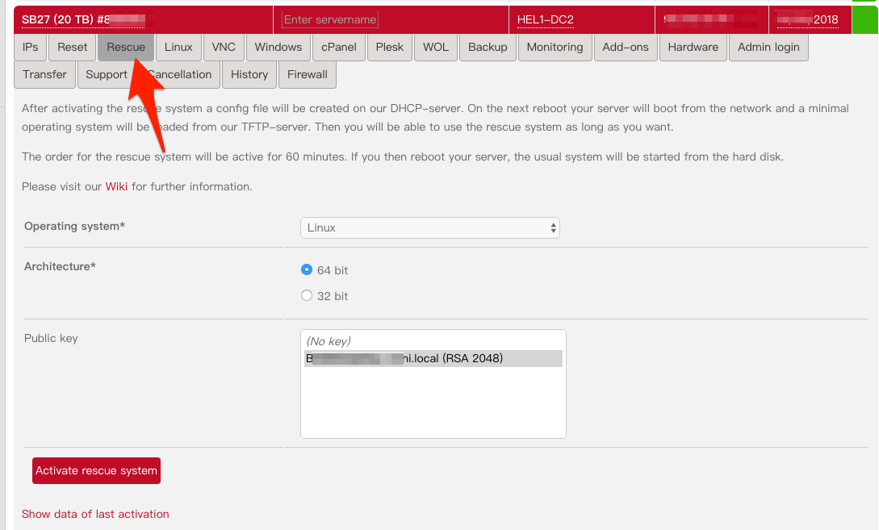Select 64 bit architecture
The width and height of the screenshot is (879, 530).
pyautogui.click(x=307, y=270)
